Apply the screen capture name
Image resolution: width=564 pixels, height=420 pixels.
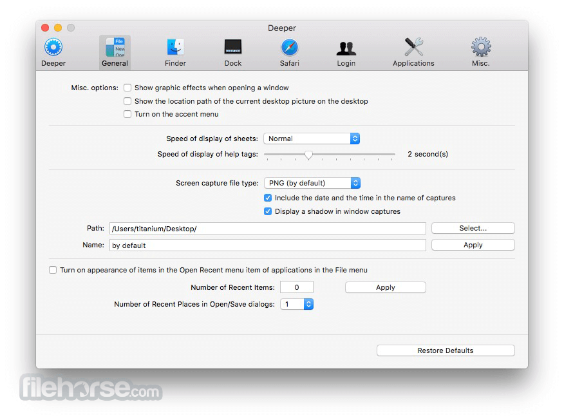click(x=473, y=245)
